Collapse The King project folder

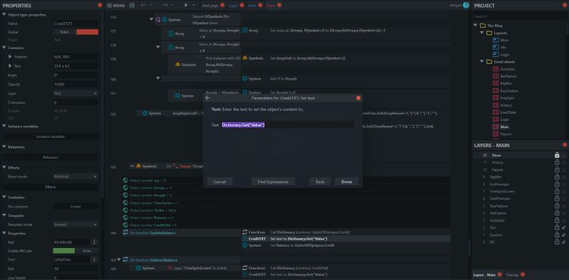pos(475,26)
